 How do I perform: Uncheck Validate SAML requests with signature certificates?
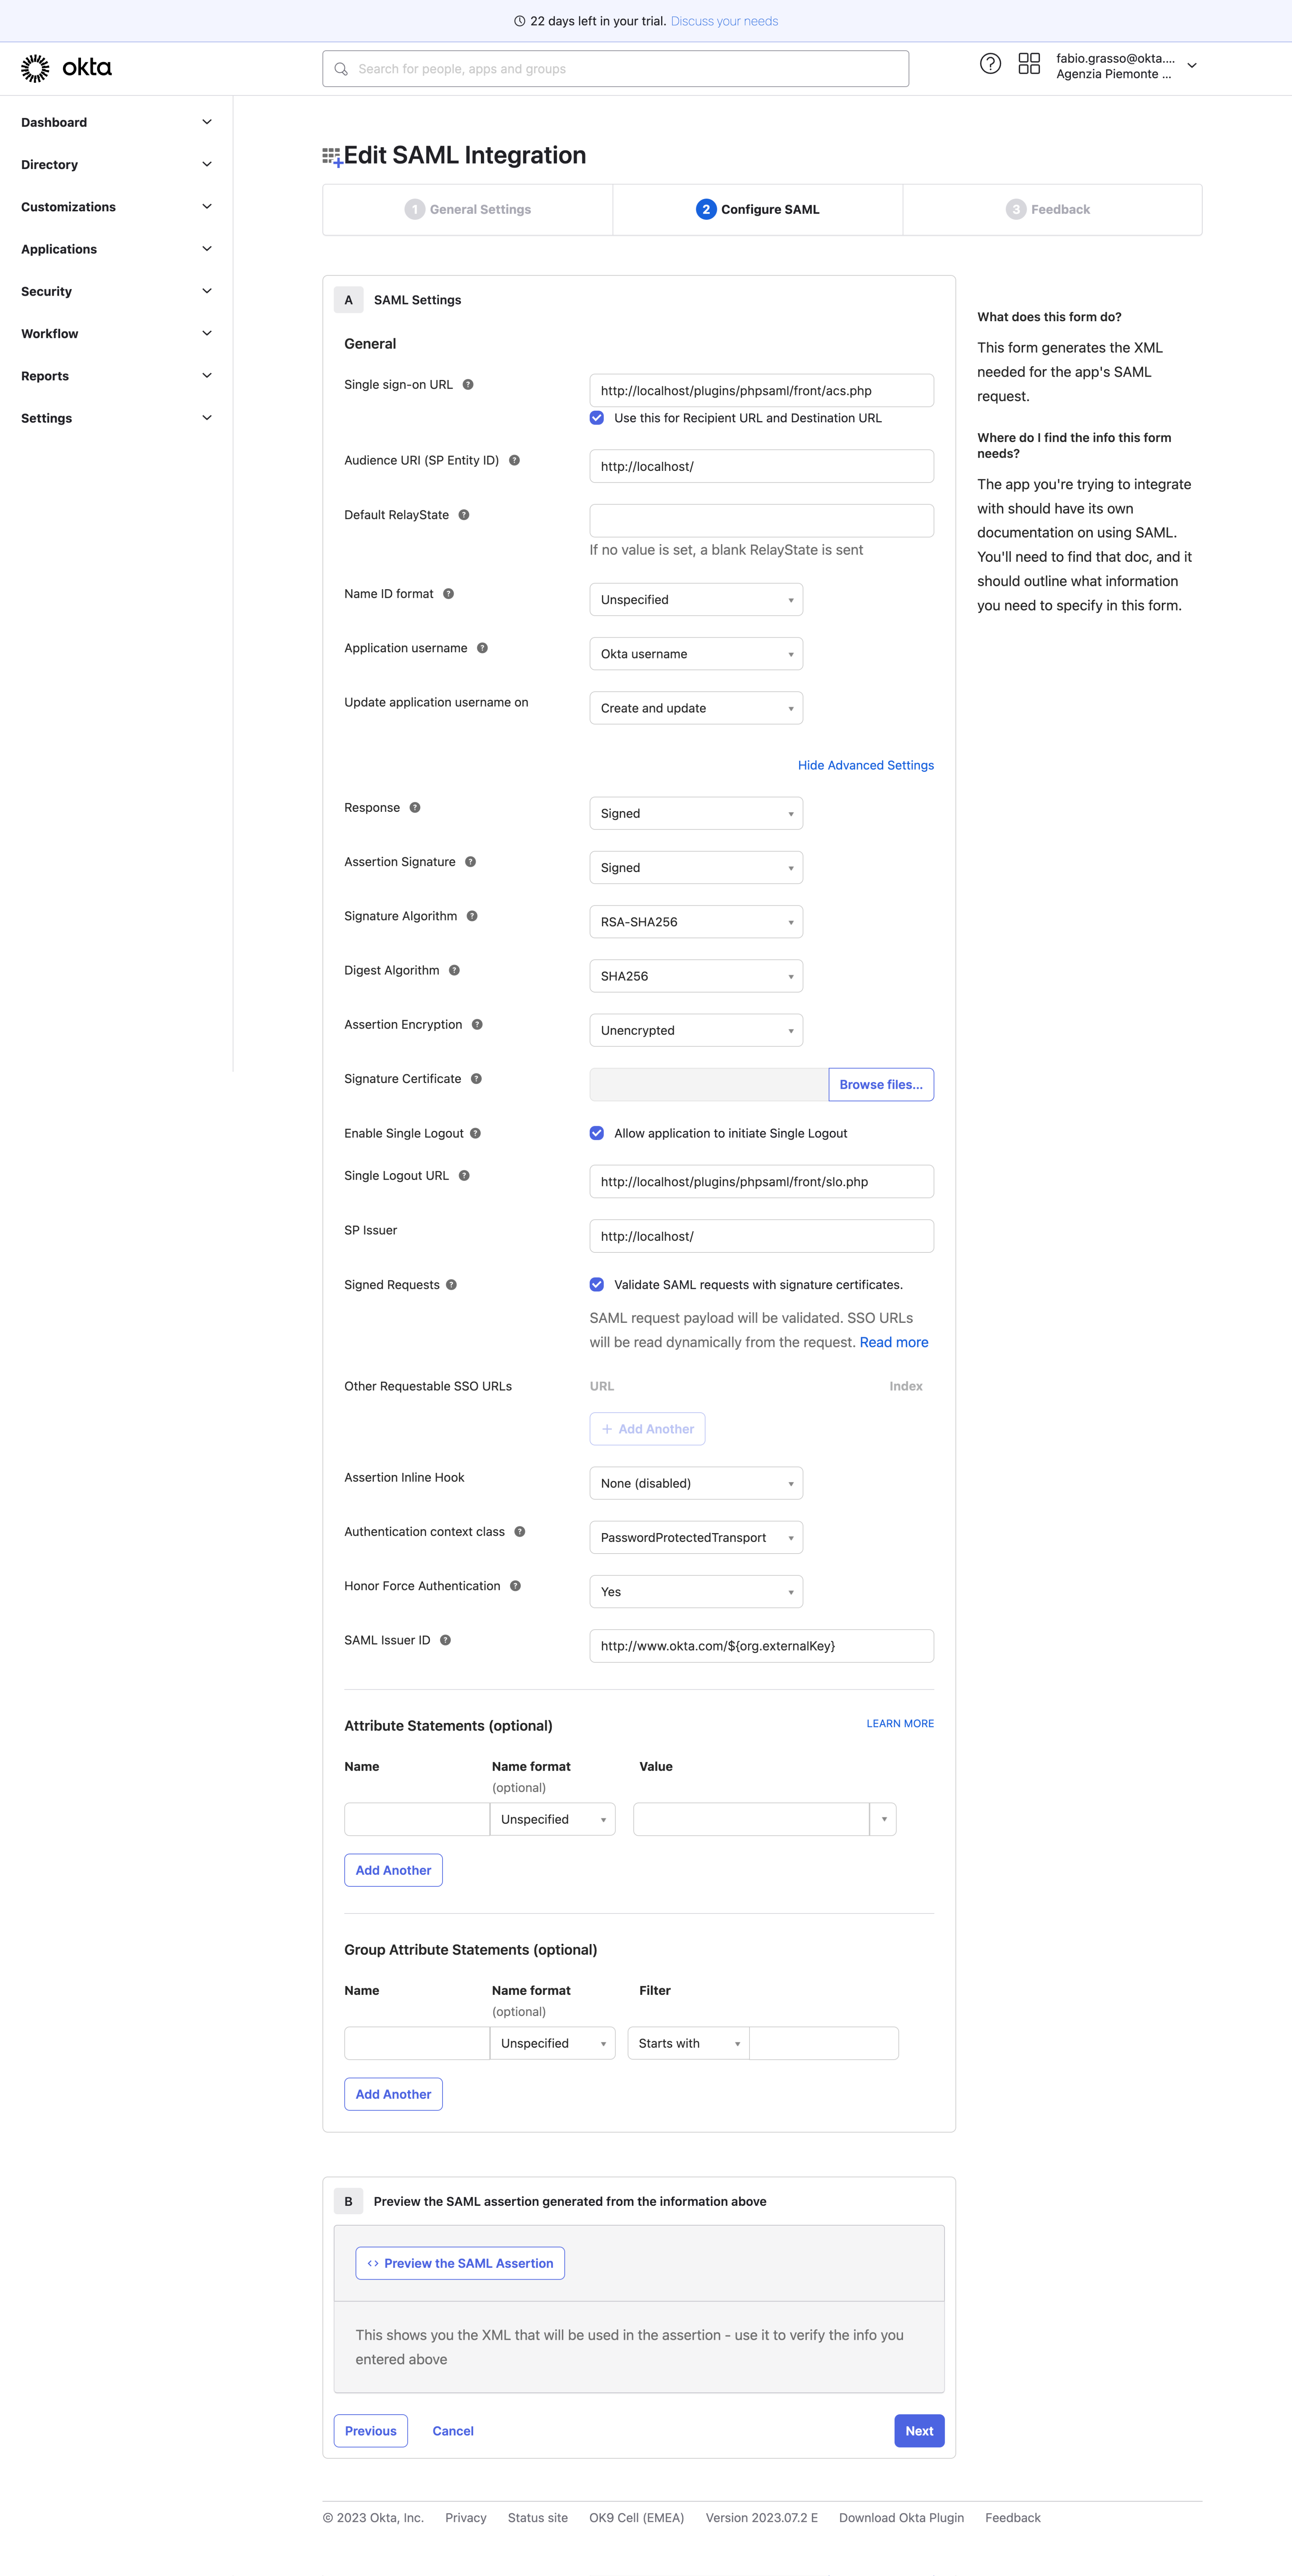coord(597,1285)
